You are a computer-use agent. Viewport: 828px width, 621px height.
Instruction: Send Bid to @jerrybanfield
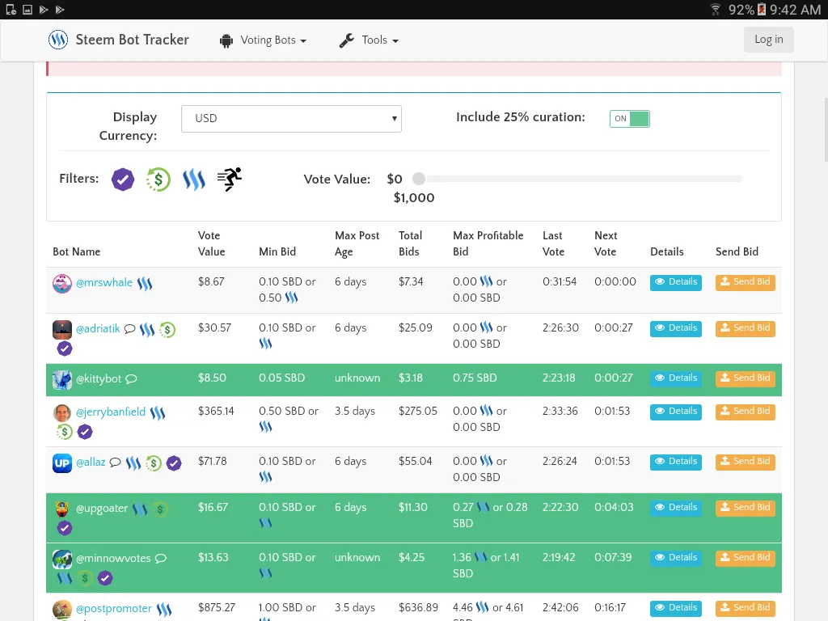coord(745,412)
